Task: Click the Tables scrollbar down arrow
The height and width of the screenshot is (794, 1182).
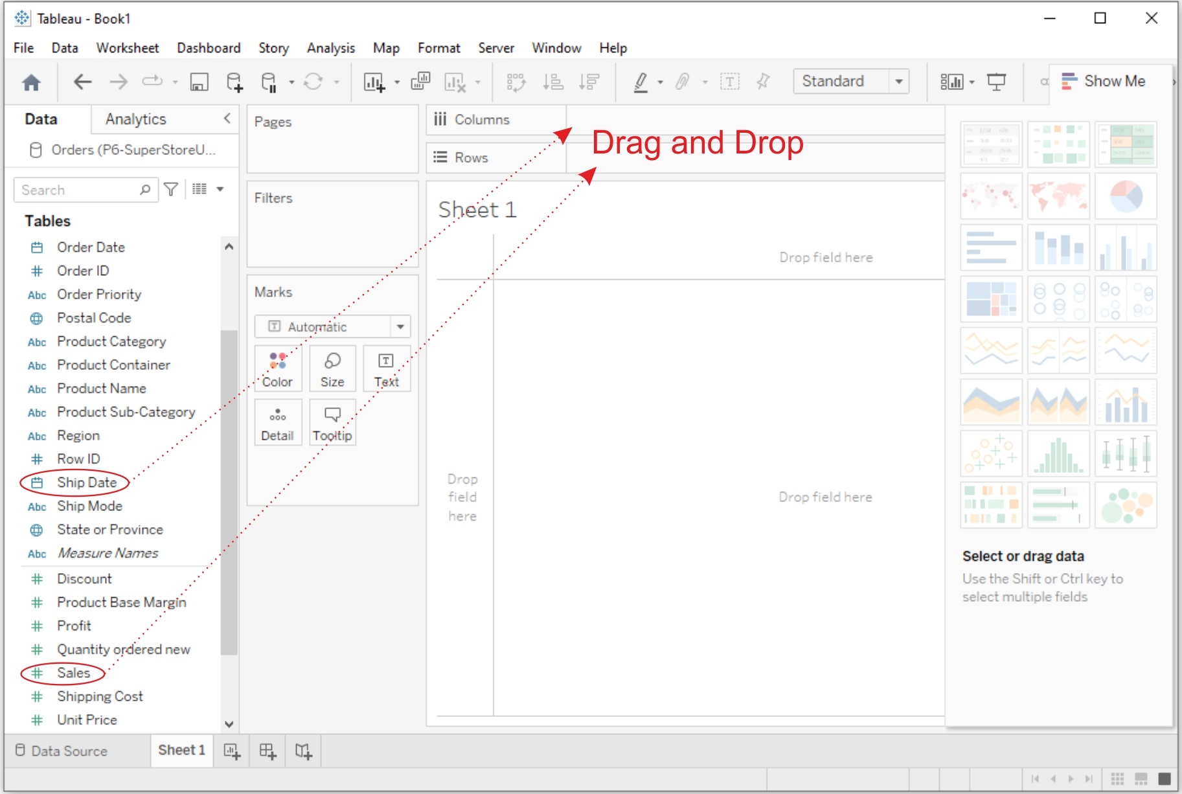Action: (x=229, y=724)
